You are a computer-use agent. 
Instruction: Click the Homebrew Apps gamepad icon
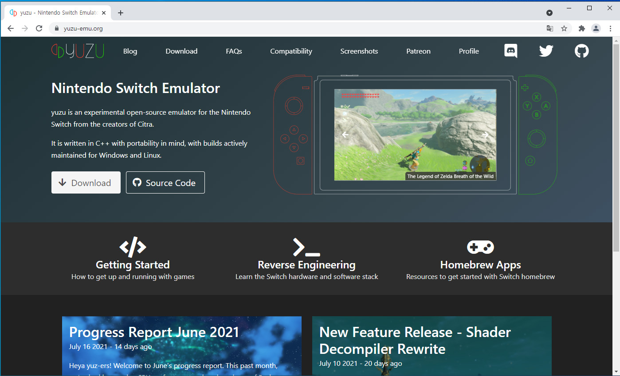tap(480, 247)
